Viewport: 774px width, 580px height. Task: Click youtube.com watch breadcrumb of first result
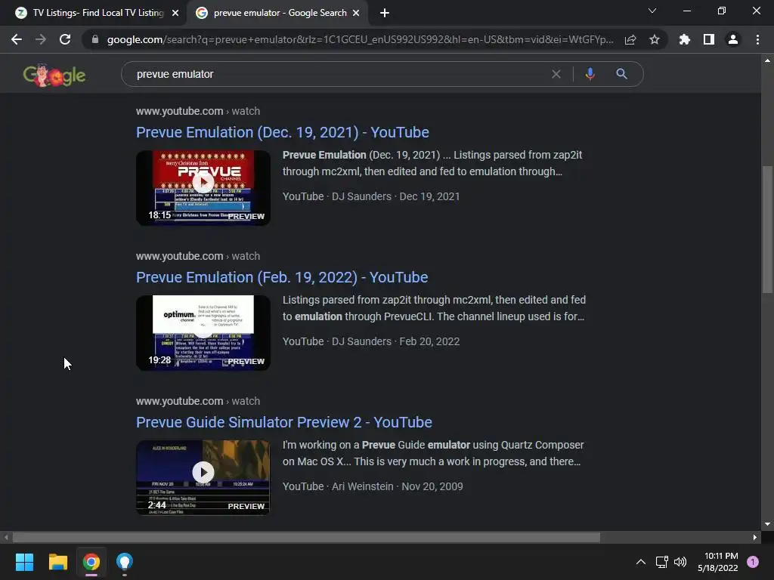(197, 111)
